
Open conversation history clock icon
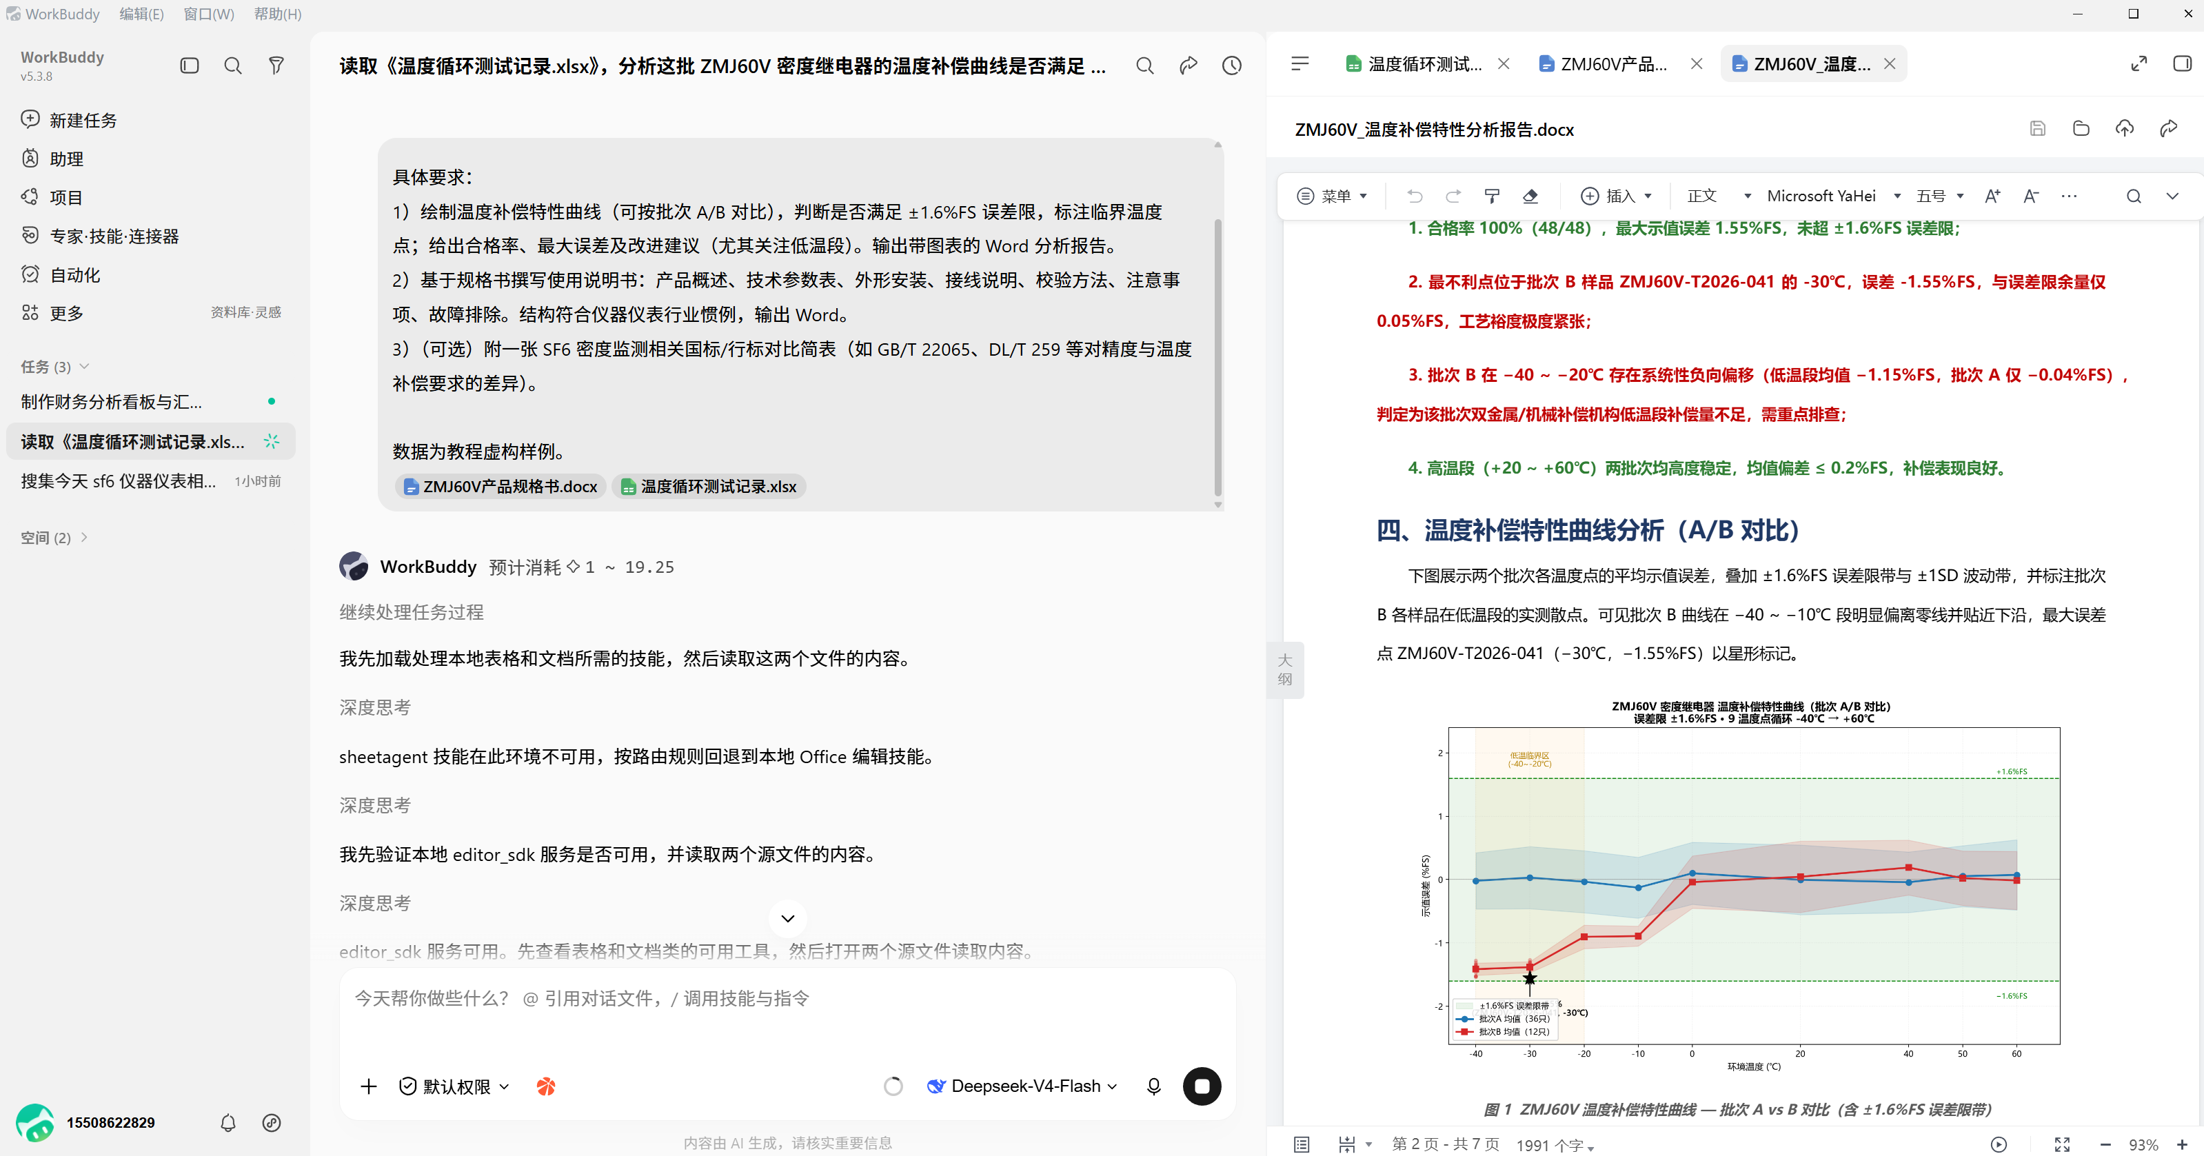pyautogui.click(x=1231, y=66)
